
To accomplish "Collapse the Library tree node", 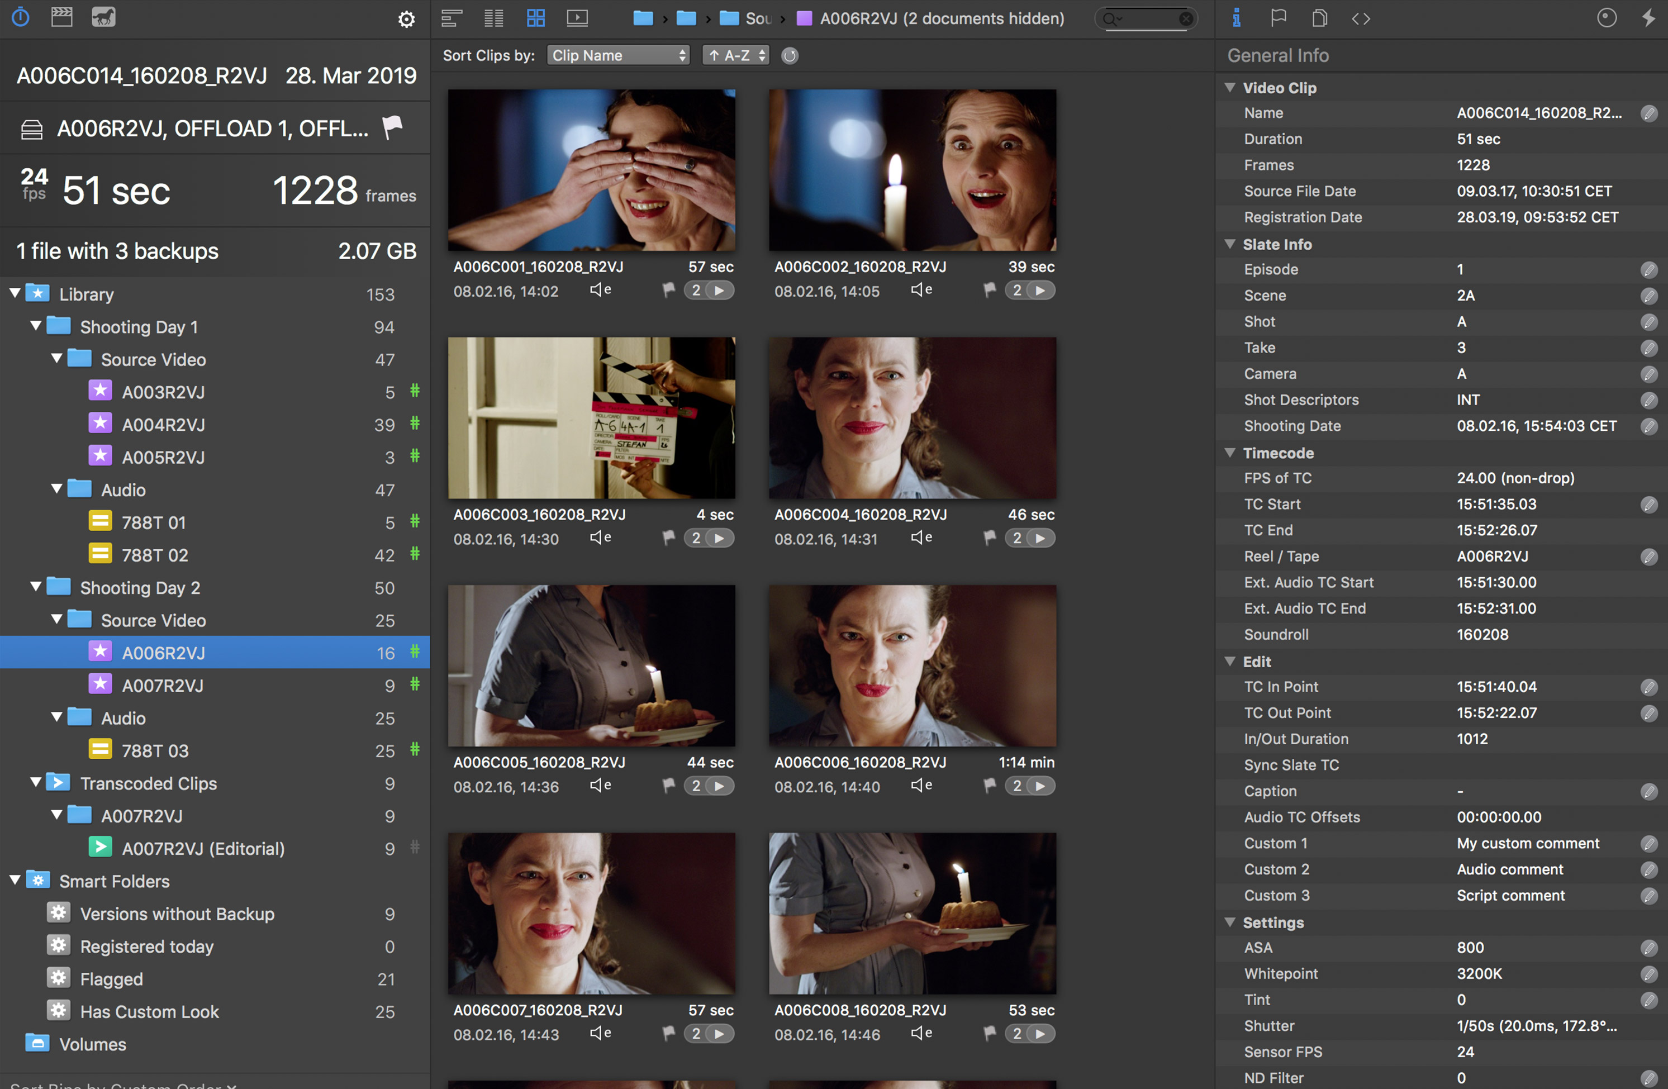I will click(x=15, y=293).
